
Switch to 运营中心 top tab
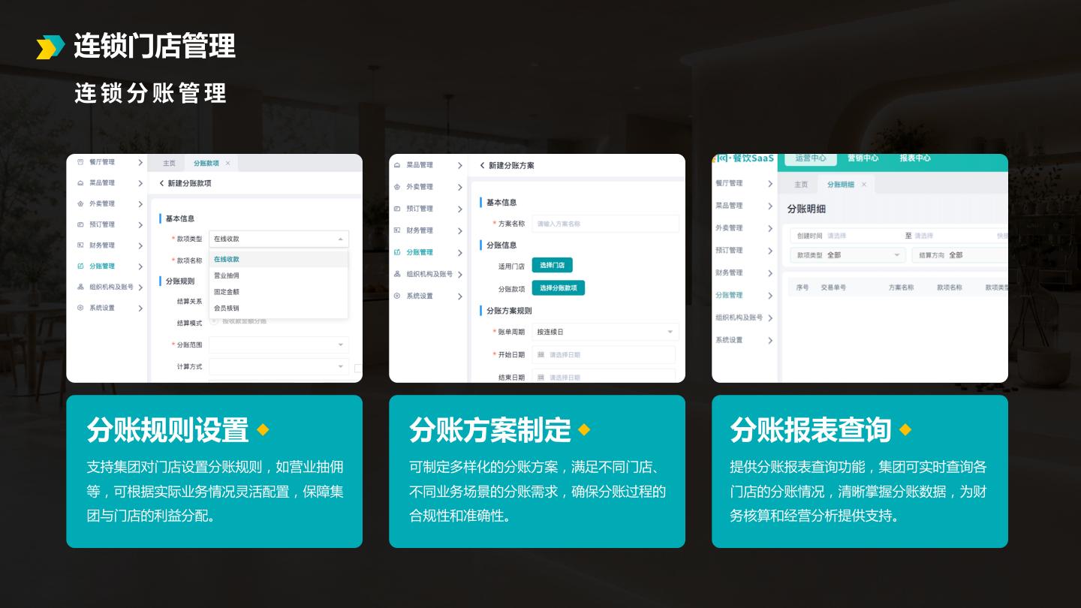pyautogui.click(x=811, y=158)
